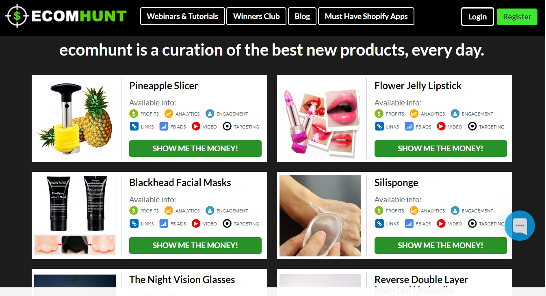Click the blue Links icon for Silisponge
Image resolution: width=546 pixels, height=296 pixels.
coord(379,223)
